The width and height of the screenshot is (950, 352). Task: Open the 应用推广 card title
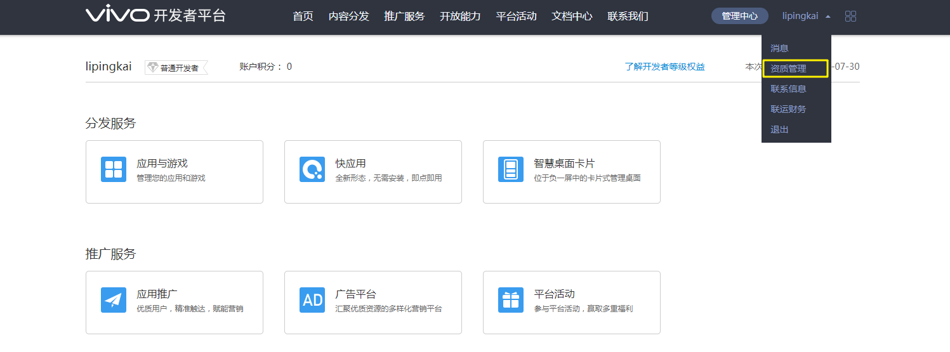coord(157,294)
